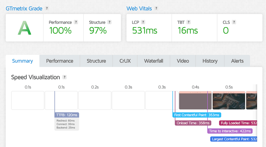
Task: Click the blank frame under 0.2s
Action: coord(95,100)
